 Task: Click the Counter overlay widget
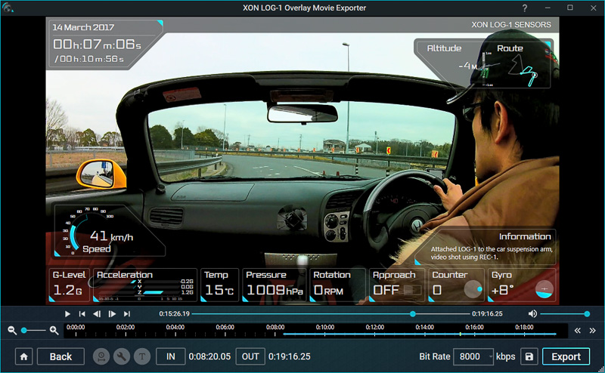click(x=457, y=285)
